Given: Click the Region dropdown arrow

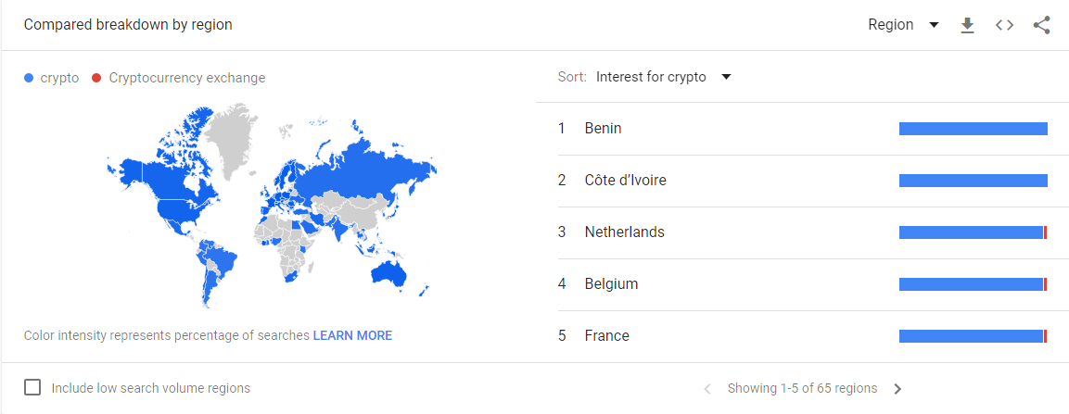Looking at the screenshot, I should [x=934, y=25].
